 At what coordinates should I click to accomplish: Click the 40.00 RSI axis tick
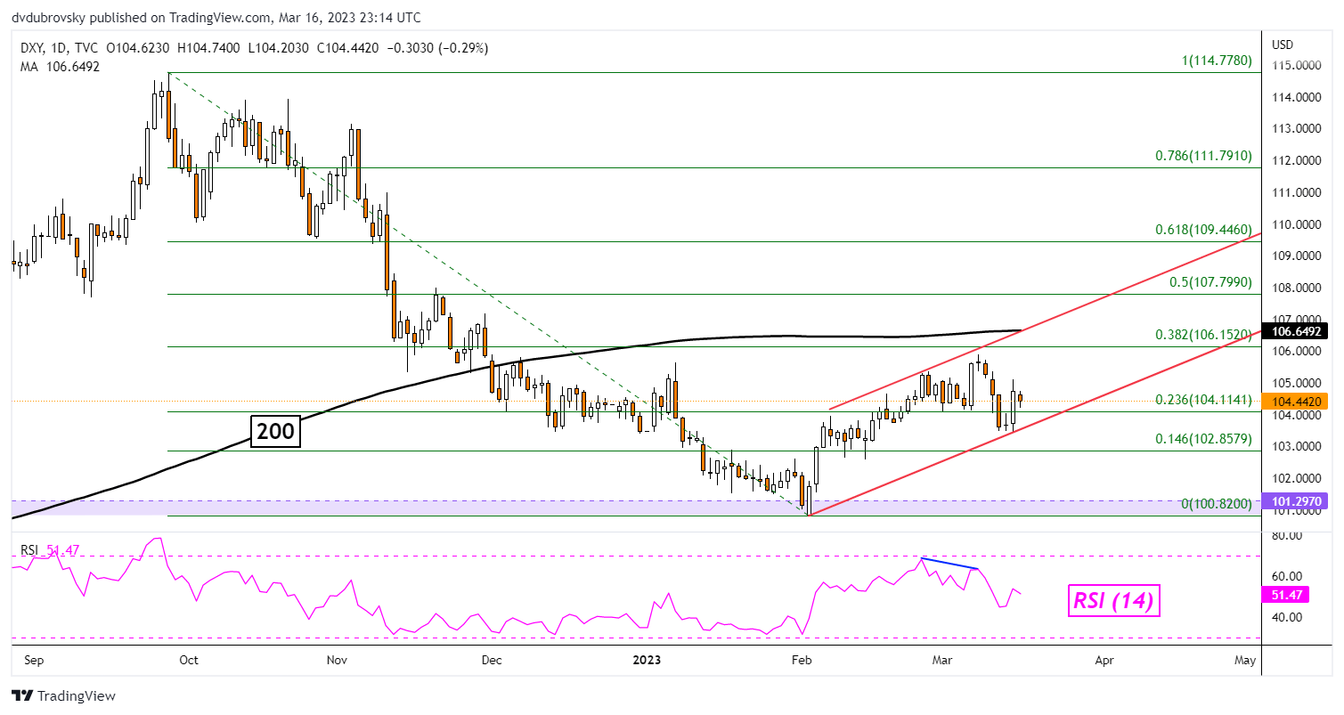[x=1288, y=617]
